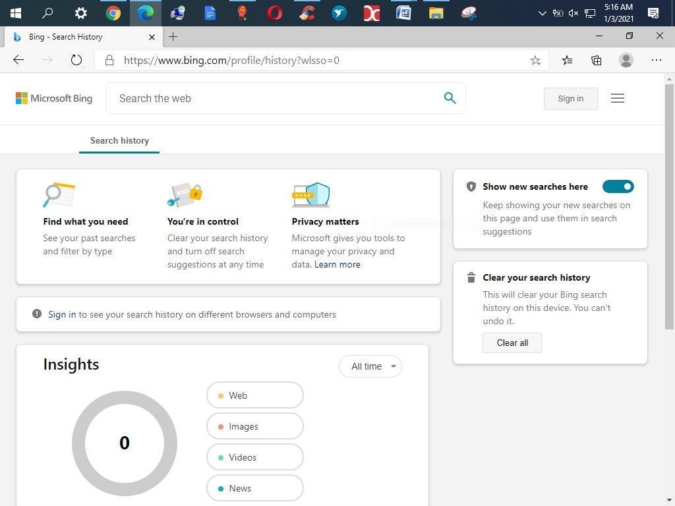Click the taskbar clock showing 5:16 AM
This screenshot has height=506, width=675.
pos(618,13)
